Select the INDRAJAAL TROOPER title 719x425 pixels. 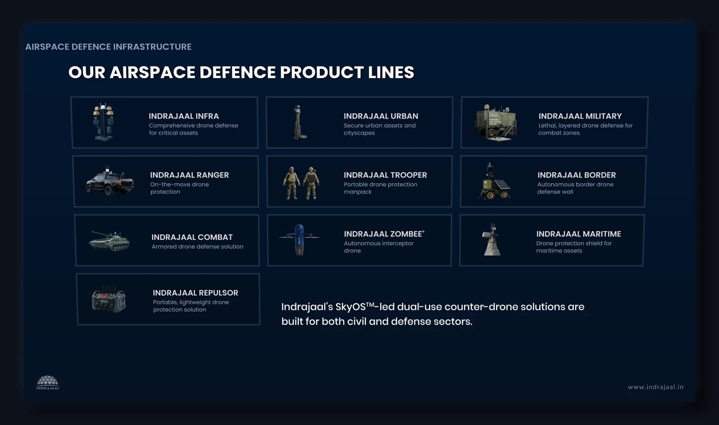tap(386, 175)
